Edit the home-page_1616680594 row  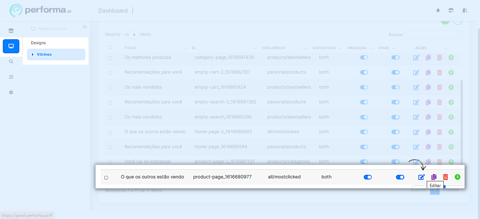[416, 147]
